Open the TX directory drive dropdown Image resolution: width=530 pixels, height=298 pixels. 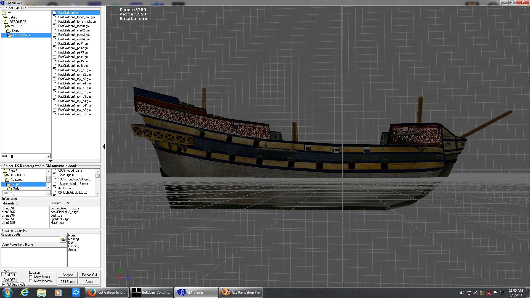[48, 193]
